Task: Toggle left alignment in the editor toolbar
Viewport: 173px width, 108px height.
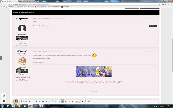Action: coord(62,101)
